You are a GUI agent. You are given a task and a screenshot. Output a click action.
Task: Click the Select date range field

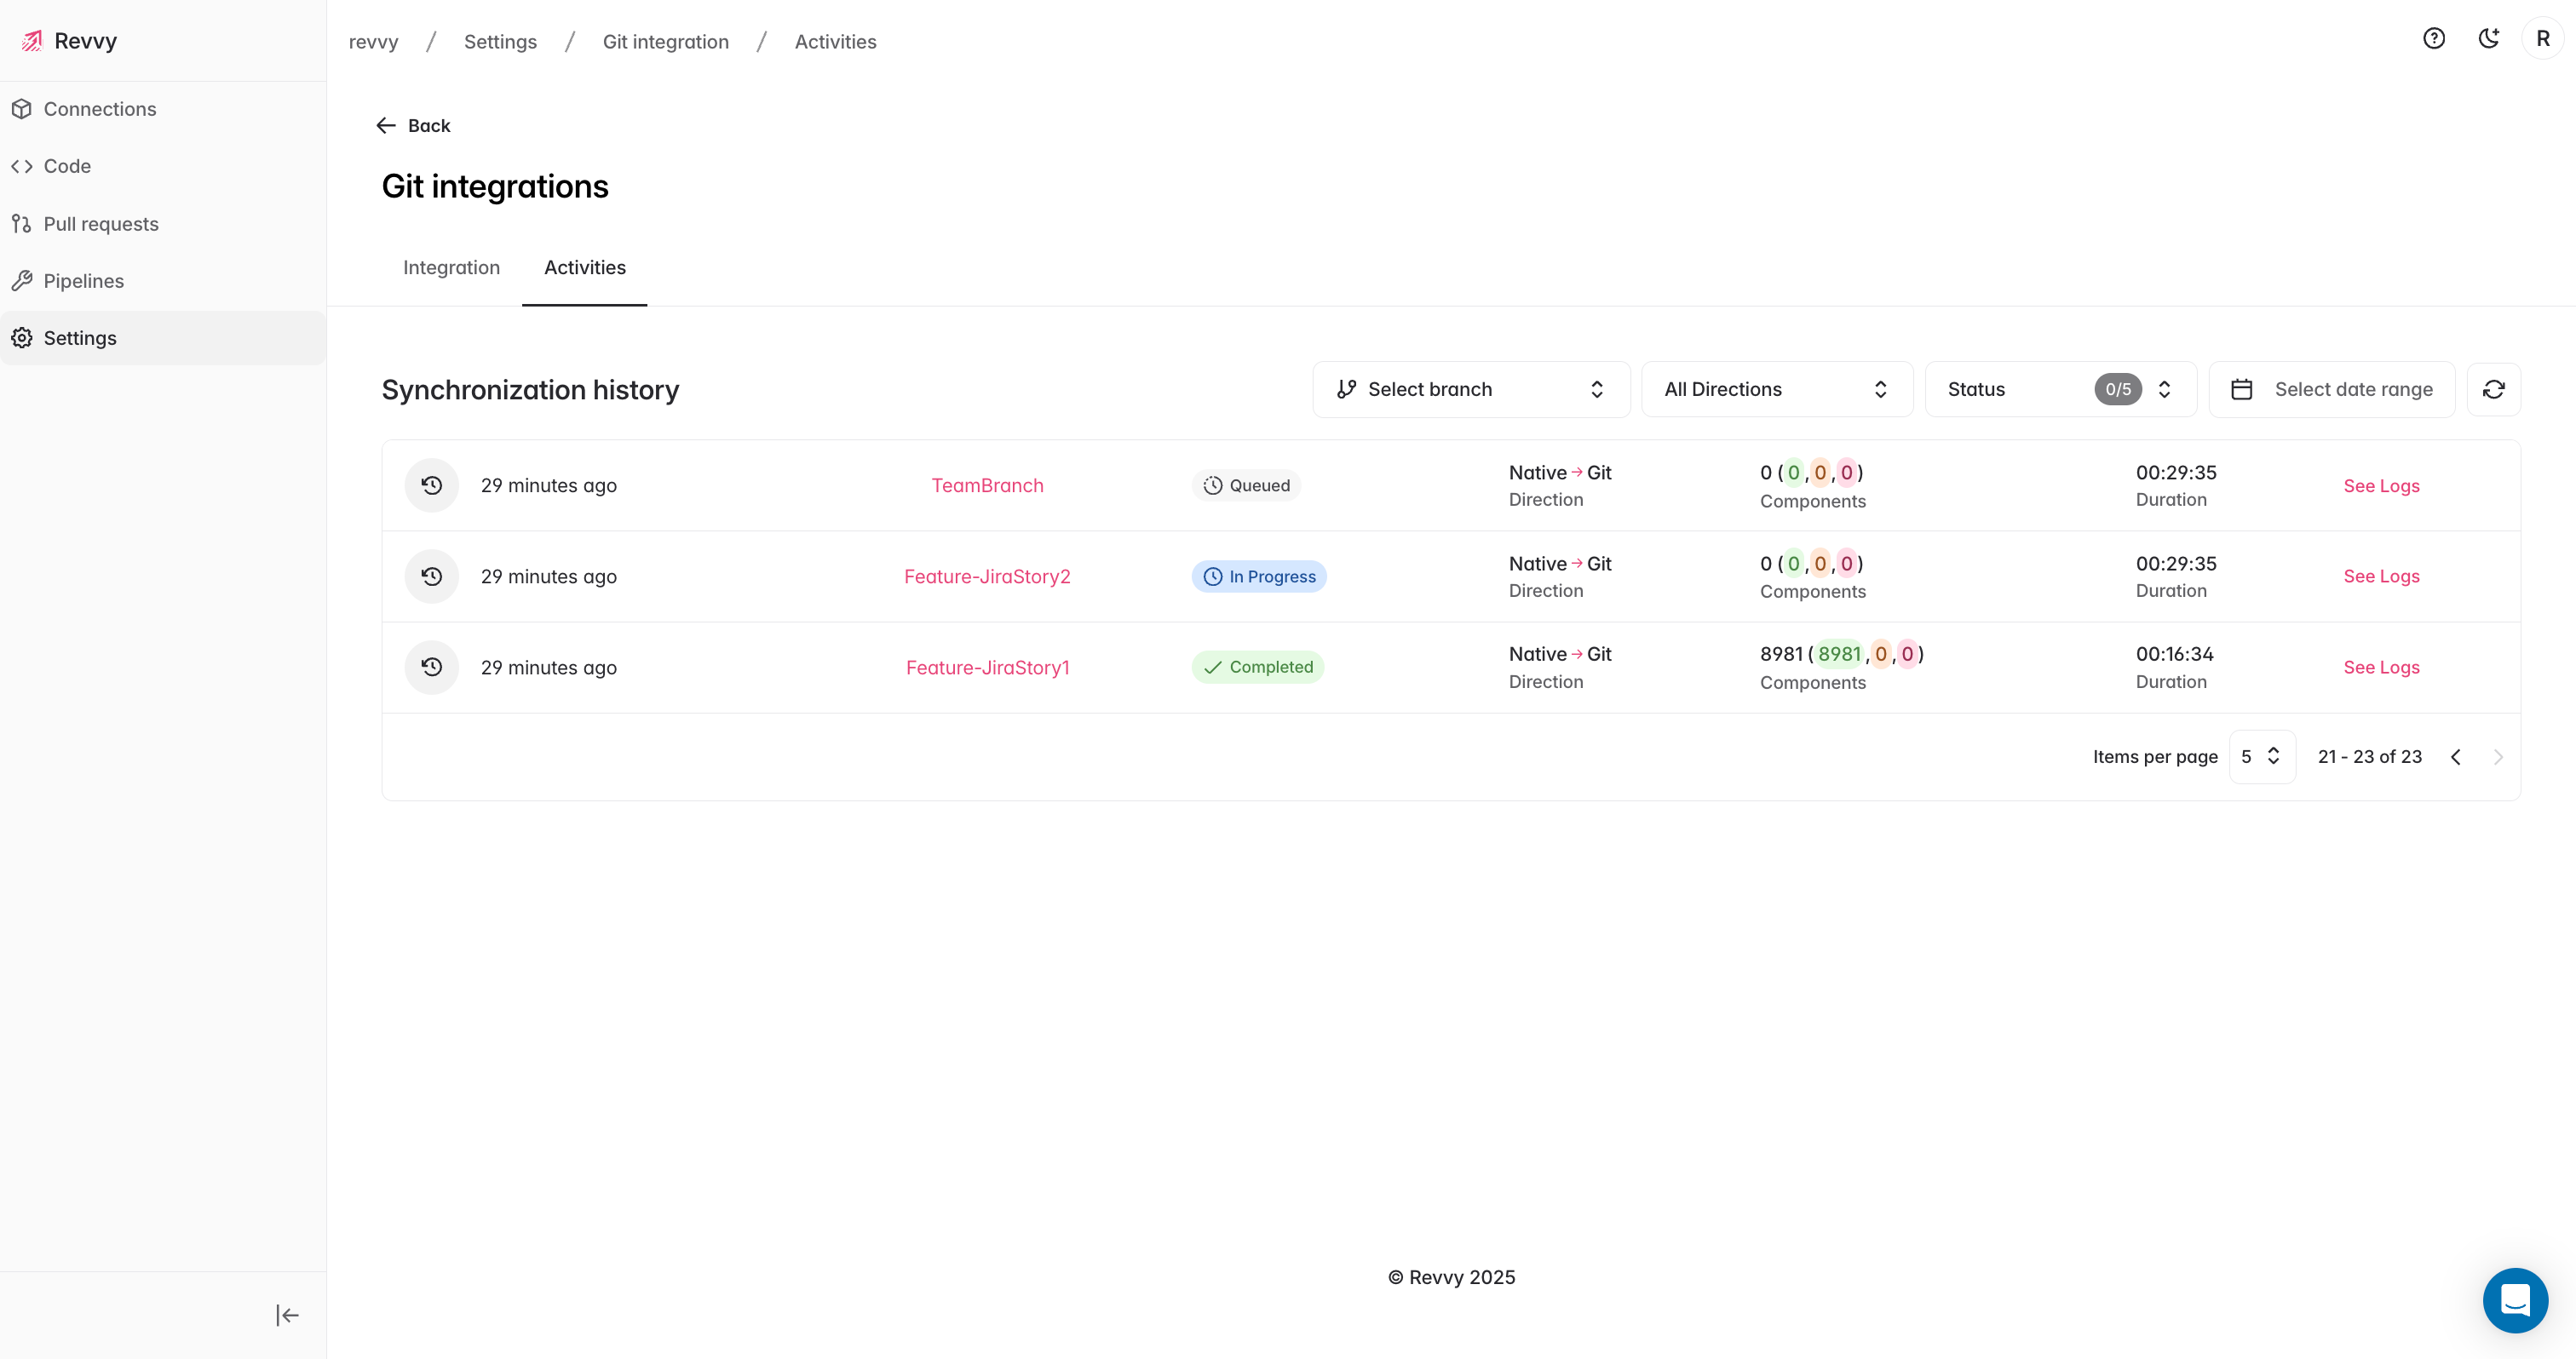click(2332, 390)
